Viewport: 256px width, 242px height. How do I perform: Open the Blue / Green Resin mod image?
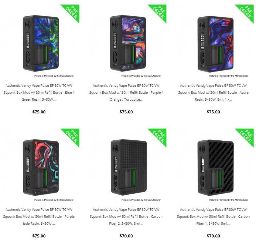(x=41, y=43)
